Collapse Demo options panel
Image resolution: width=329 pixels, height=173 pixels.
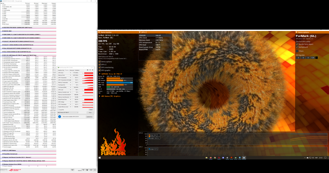click(x=297, y=32)
